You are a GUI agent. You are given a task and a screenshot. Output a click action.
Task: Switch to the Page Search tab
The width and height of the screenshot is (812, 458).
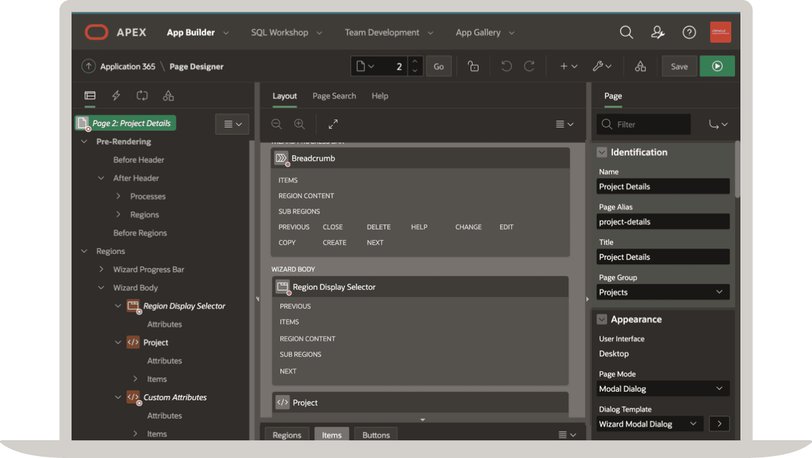tap(334, 96)
